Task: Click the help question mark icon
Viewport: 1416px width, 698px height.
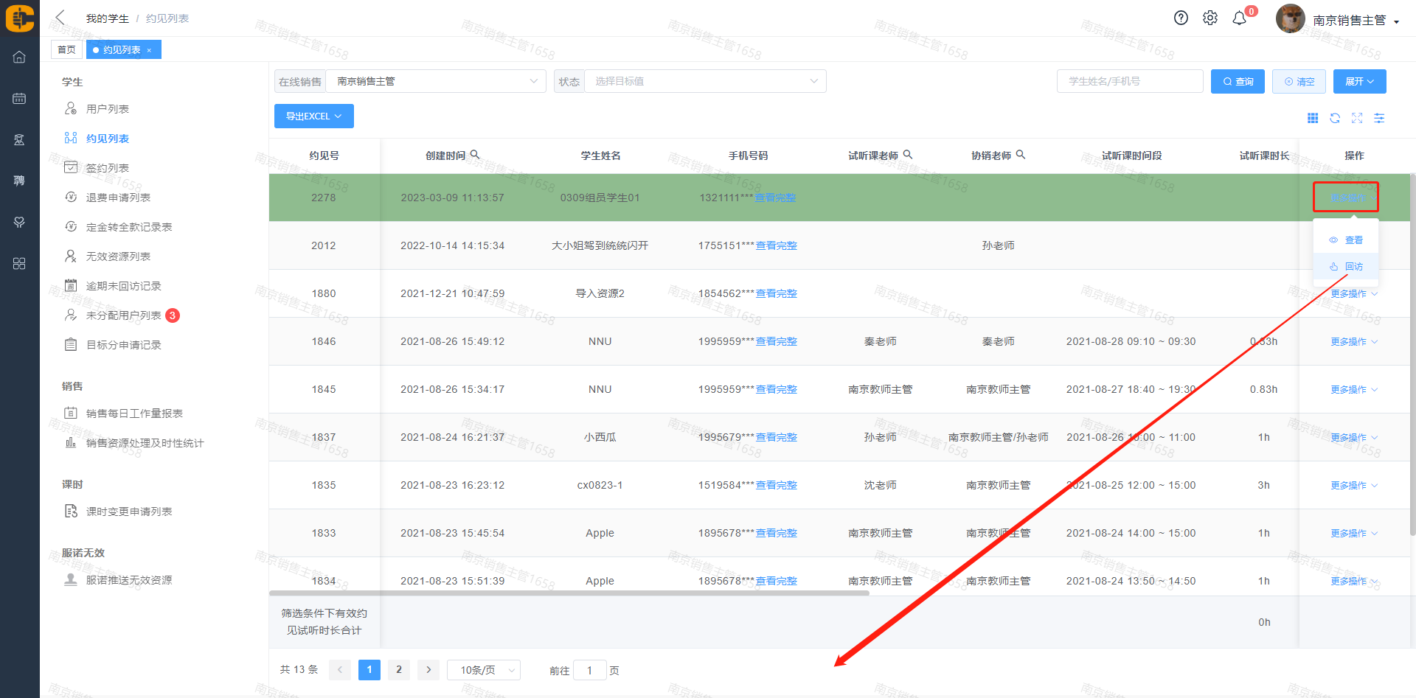Action: click(1181, 18)
